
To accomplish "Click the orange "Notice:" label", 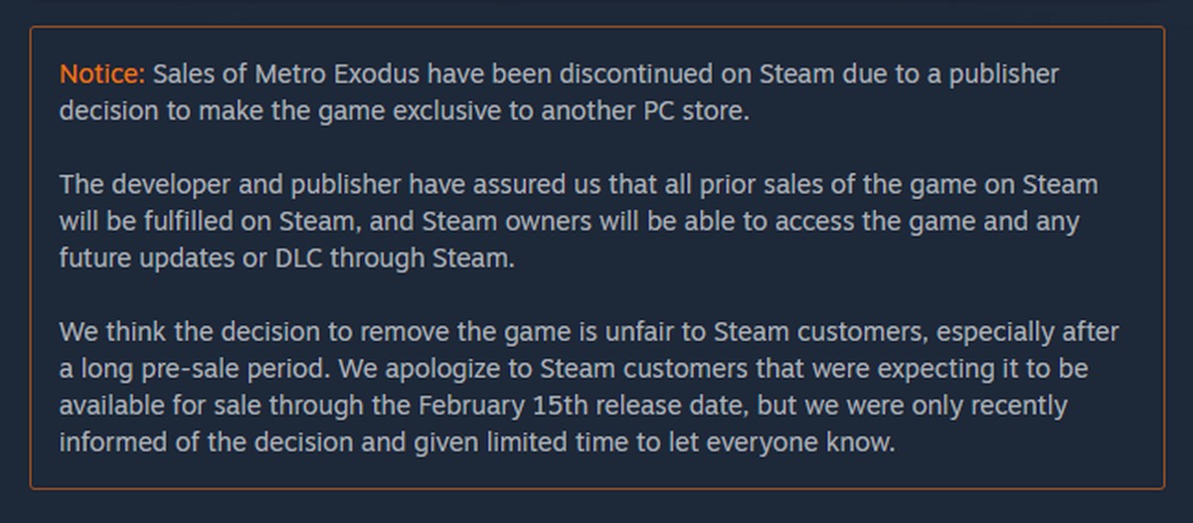I will pos(102,75).
